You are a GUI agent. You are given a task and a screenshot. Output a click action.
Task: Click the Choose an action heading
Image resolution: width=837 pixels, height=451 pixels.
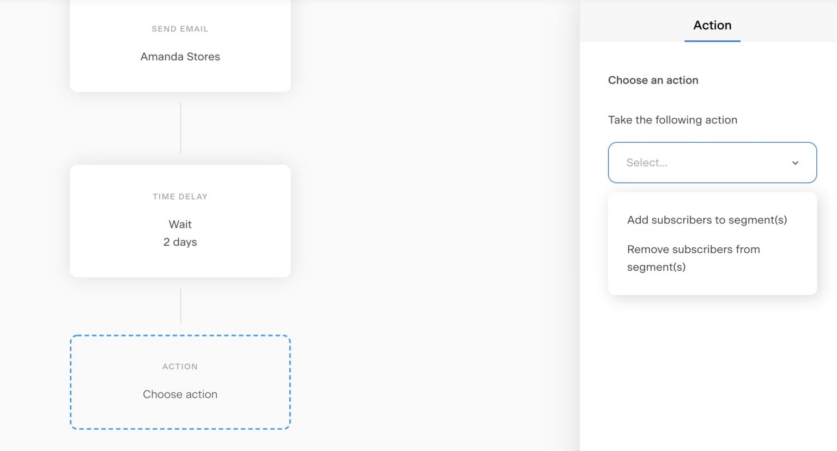pyautogui.click(x=653, y=80)
